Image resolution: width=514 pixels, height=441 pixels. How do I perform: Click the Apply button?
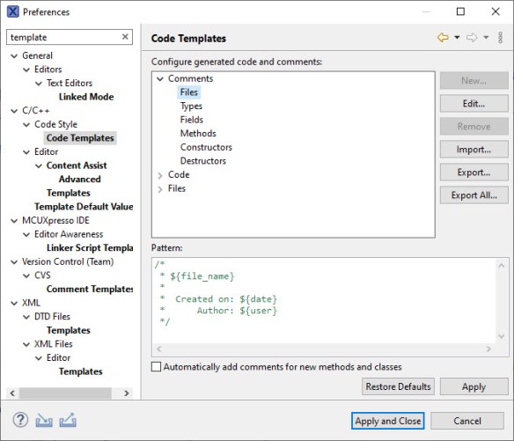point(474,386)
